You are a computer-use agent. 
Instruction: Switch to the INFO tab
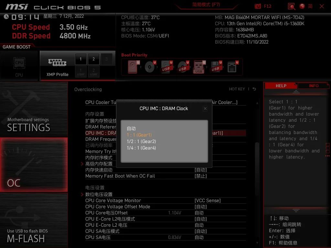[x=314, y=86]
